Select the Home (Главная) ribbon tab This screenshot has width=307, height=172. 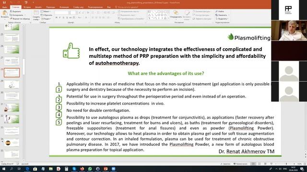[x=15, y=7]
